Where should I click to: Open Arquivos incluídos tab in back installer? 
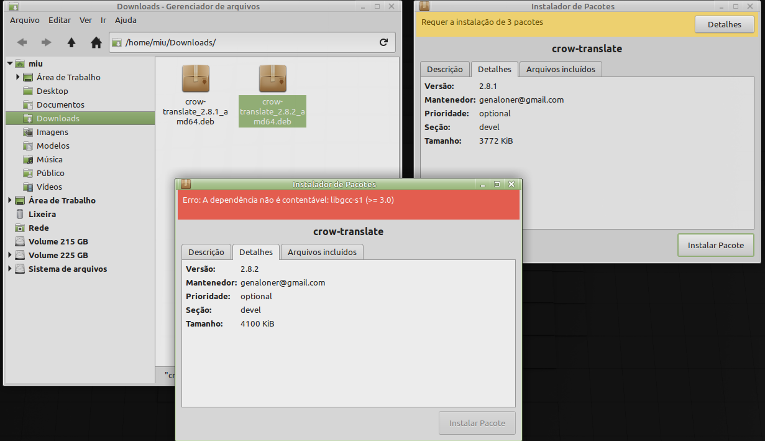pos(561,69)
